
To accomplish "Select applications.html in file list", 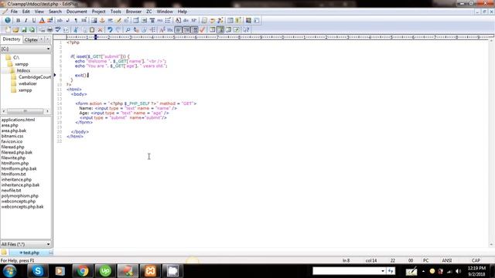I will pos(18,120).
